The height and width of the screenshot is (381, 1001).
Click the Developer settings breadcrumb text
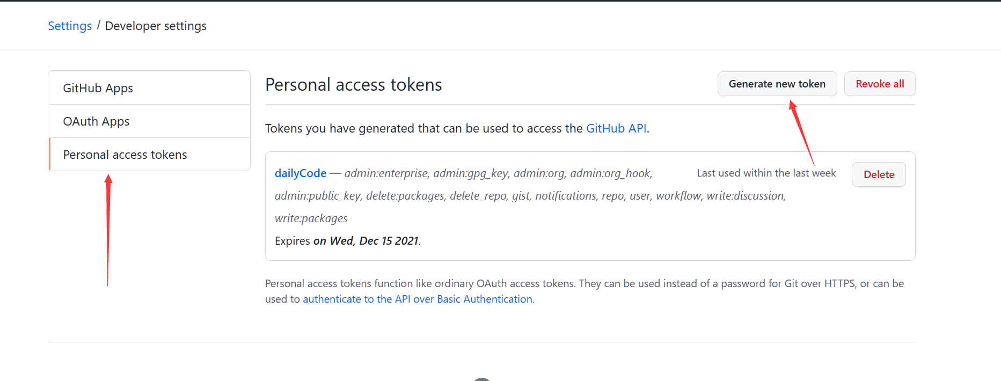pos(156,26)
